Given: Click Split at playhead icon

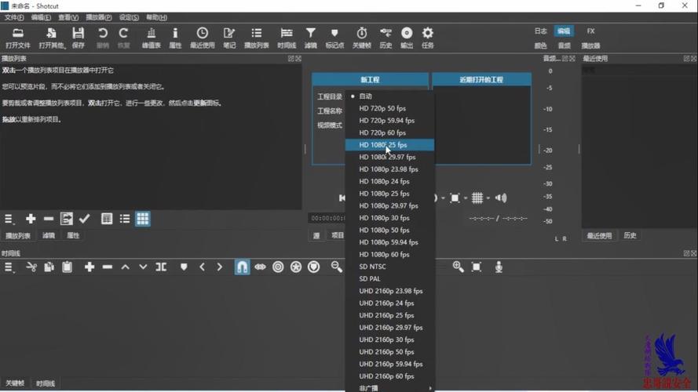Looking at the screenshot, I should [161, 267].
